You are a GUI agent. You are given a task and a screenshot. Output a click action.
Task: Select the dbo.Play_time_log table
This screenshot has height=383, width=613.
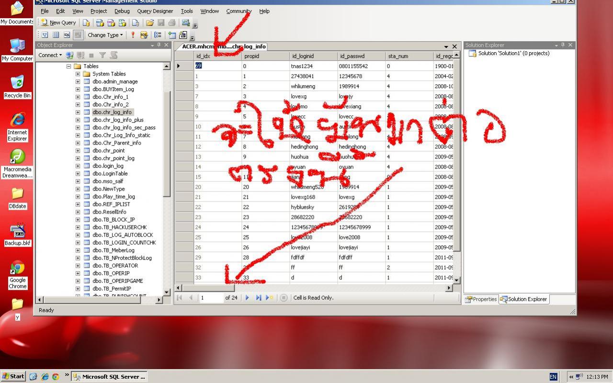click(x=114, y=196)
